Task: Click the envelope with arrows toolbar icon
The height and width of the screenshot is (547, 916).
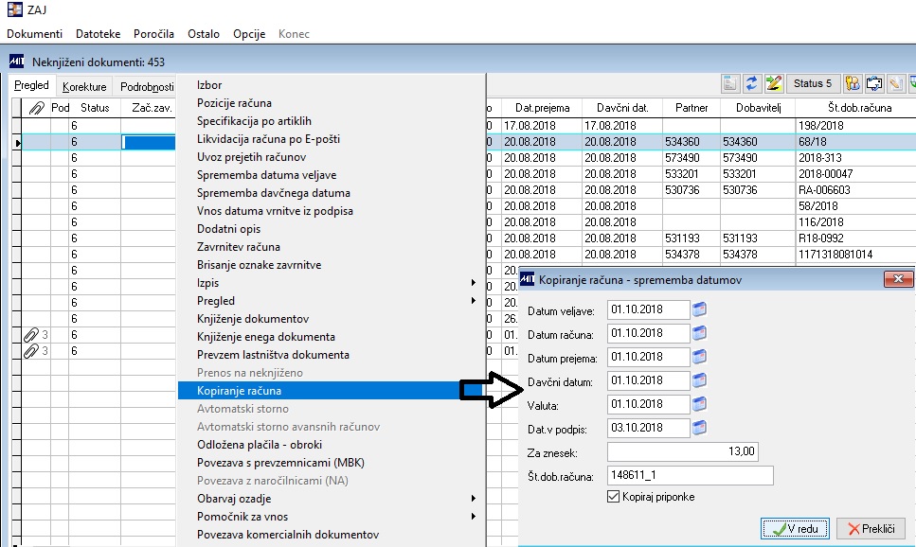Action: (874, 83)
